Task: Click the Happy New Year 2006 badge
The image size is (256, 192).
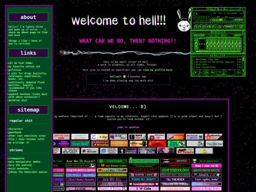Action: pyautogui.click(x=61, y=137)
